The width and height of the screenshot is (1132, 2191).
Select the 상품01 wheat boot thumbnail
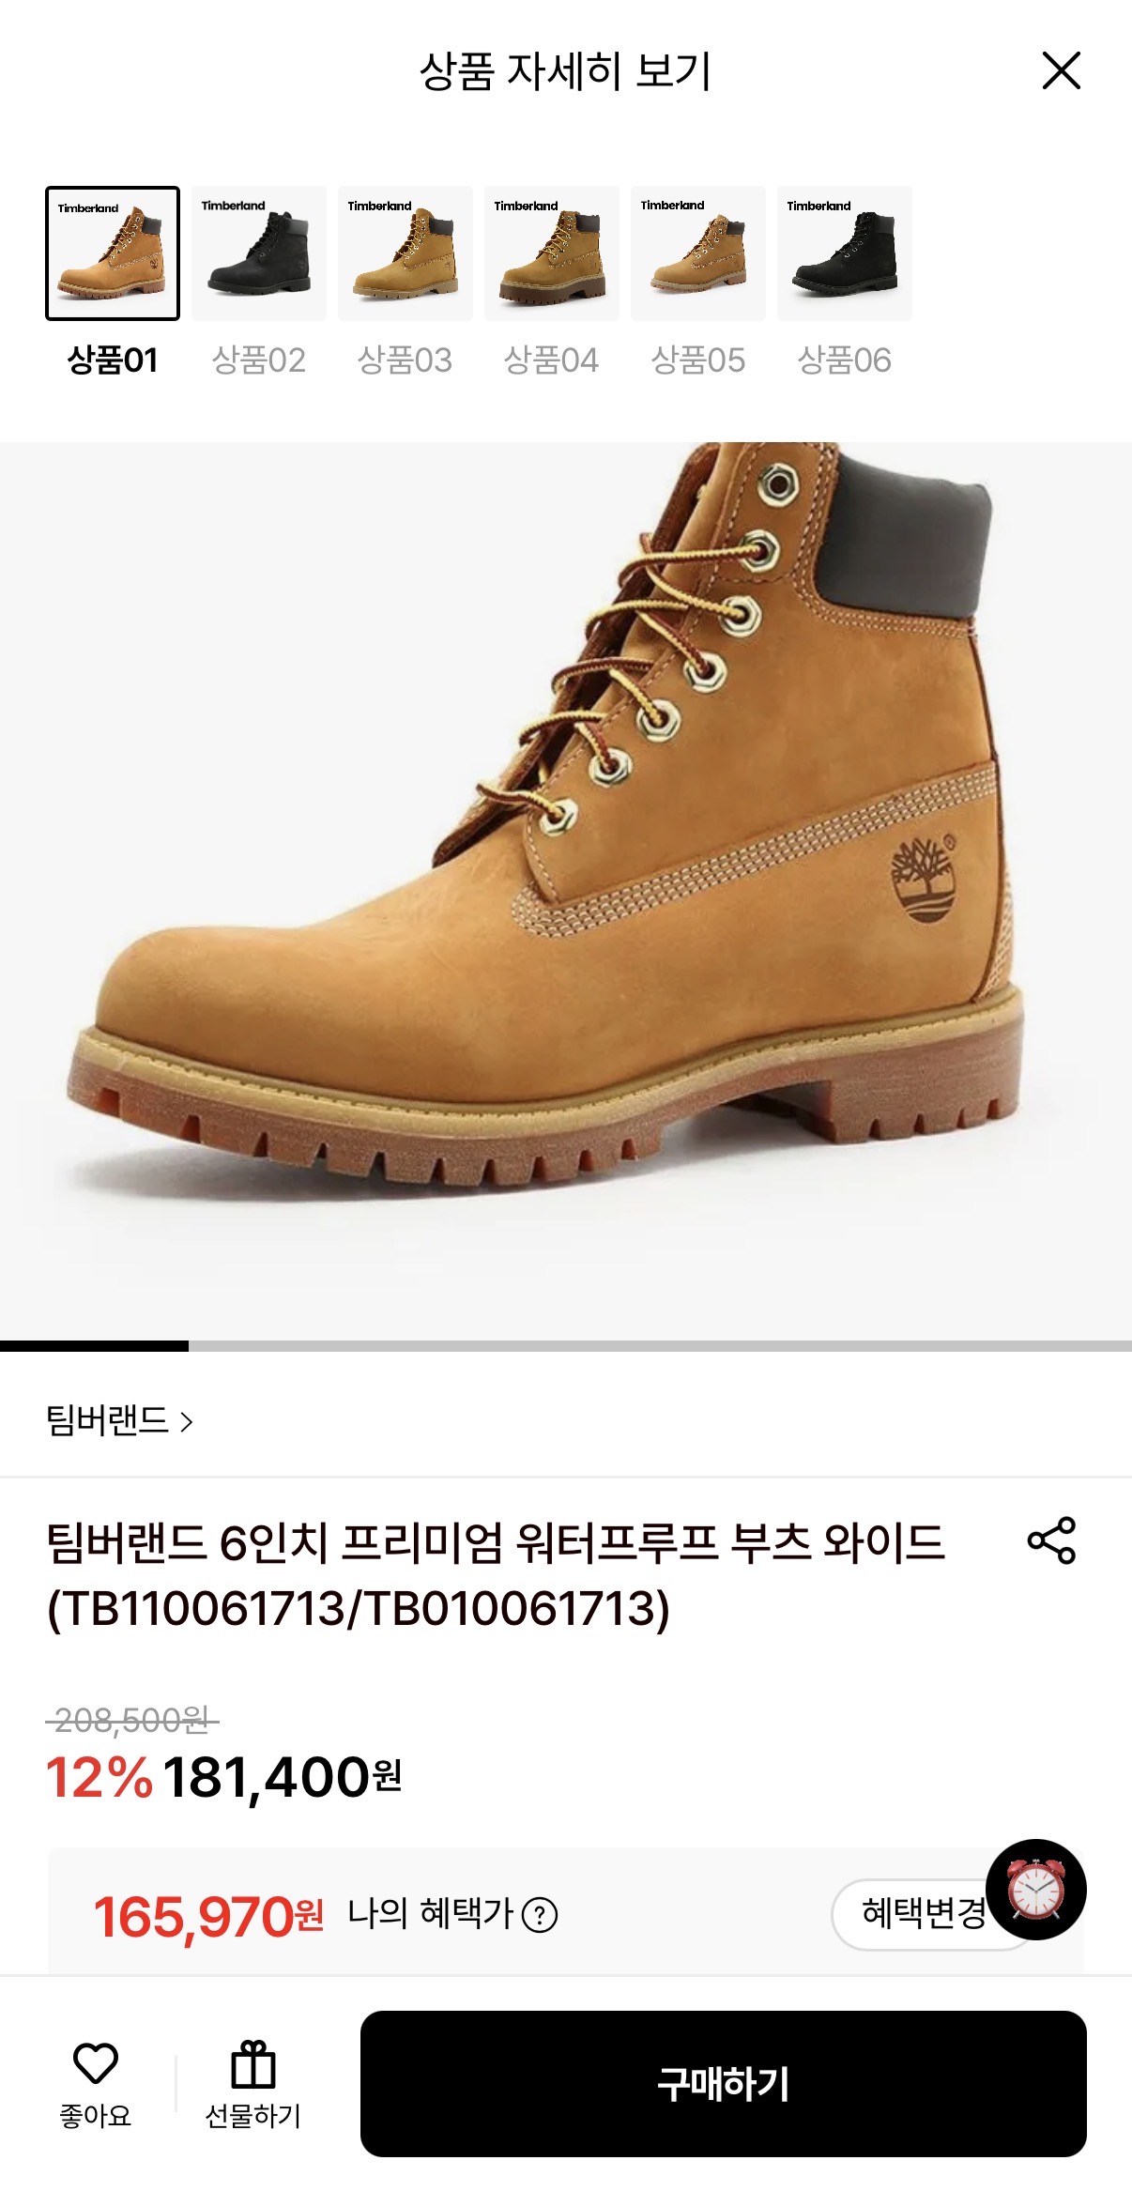click(113, 253)
